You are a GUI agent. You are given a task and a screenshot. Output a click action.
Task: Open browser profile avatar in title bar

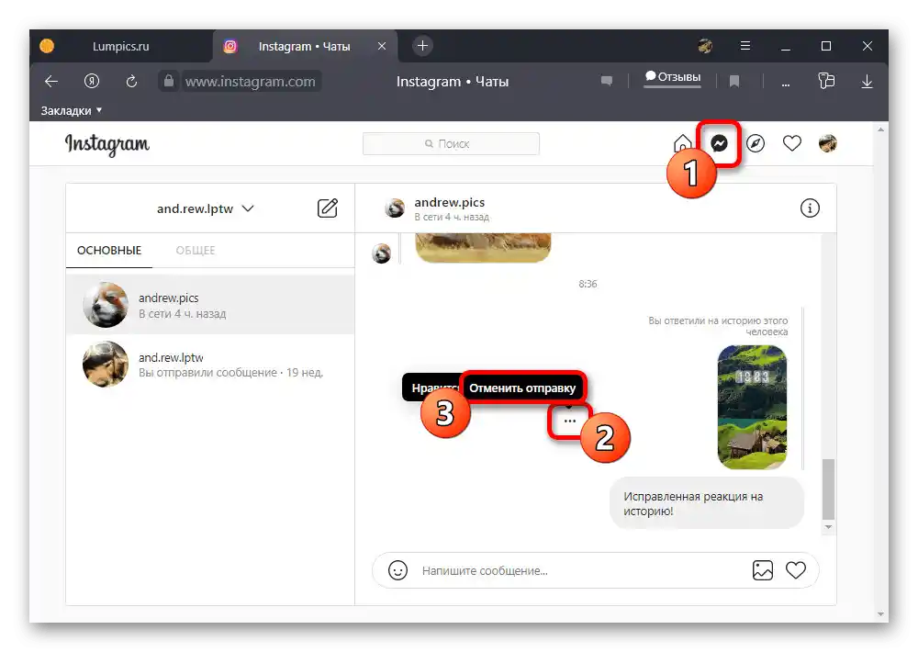pyautogui.click(x=705, y=46)
